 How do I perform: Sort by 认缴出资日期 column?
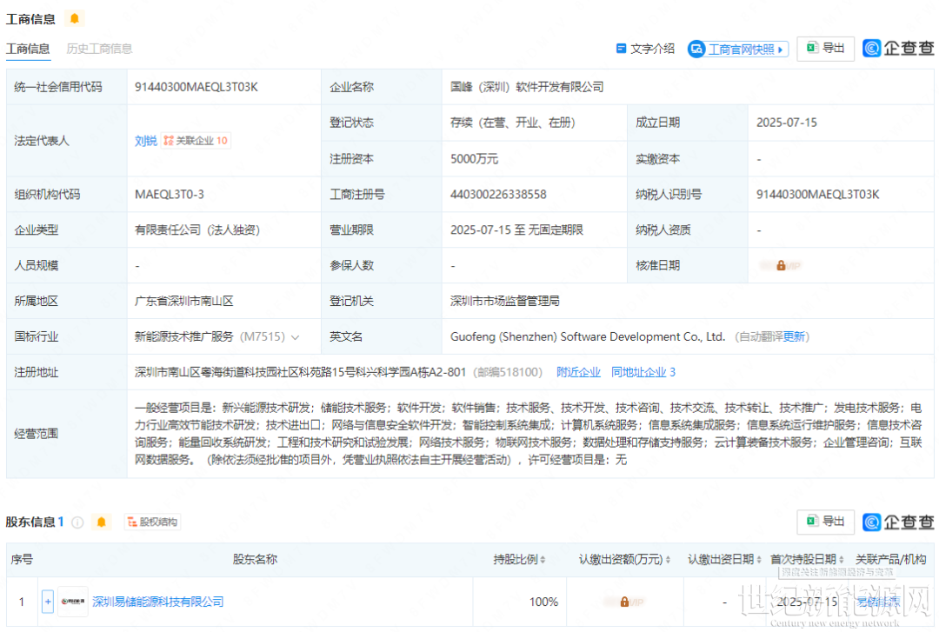tap(759, 560)
